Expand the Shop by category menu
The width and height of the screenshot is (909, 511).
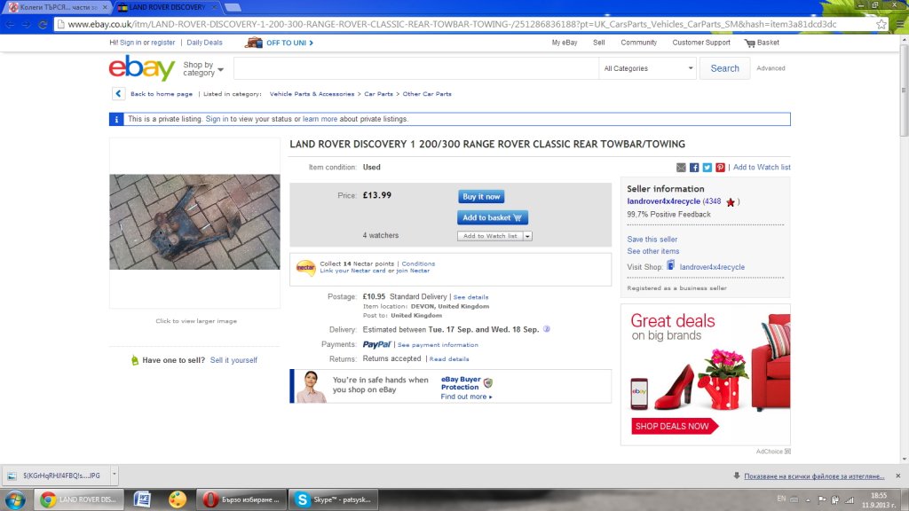203,68
